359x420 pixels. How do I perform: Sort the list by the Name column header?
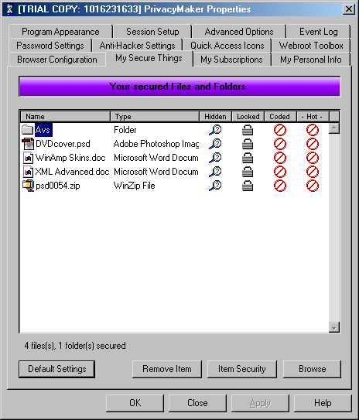65,117
